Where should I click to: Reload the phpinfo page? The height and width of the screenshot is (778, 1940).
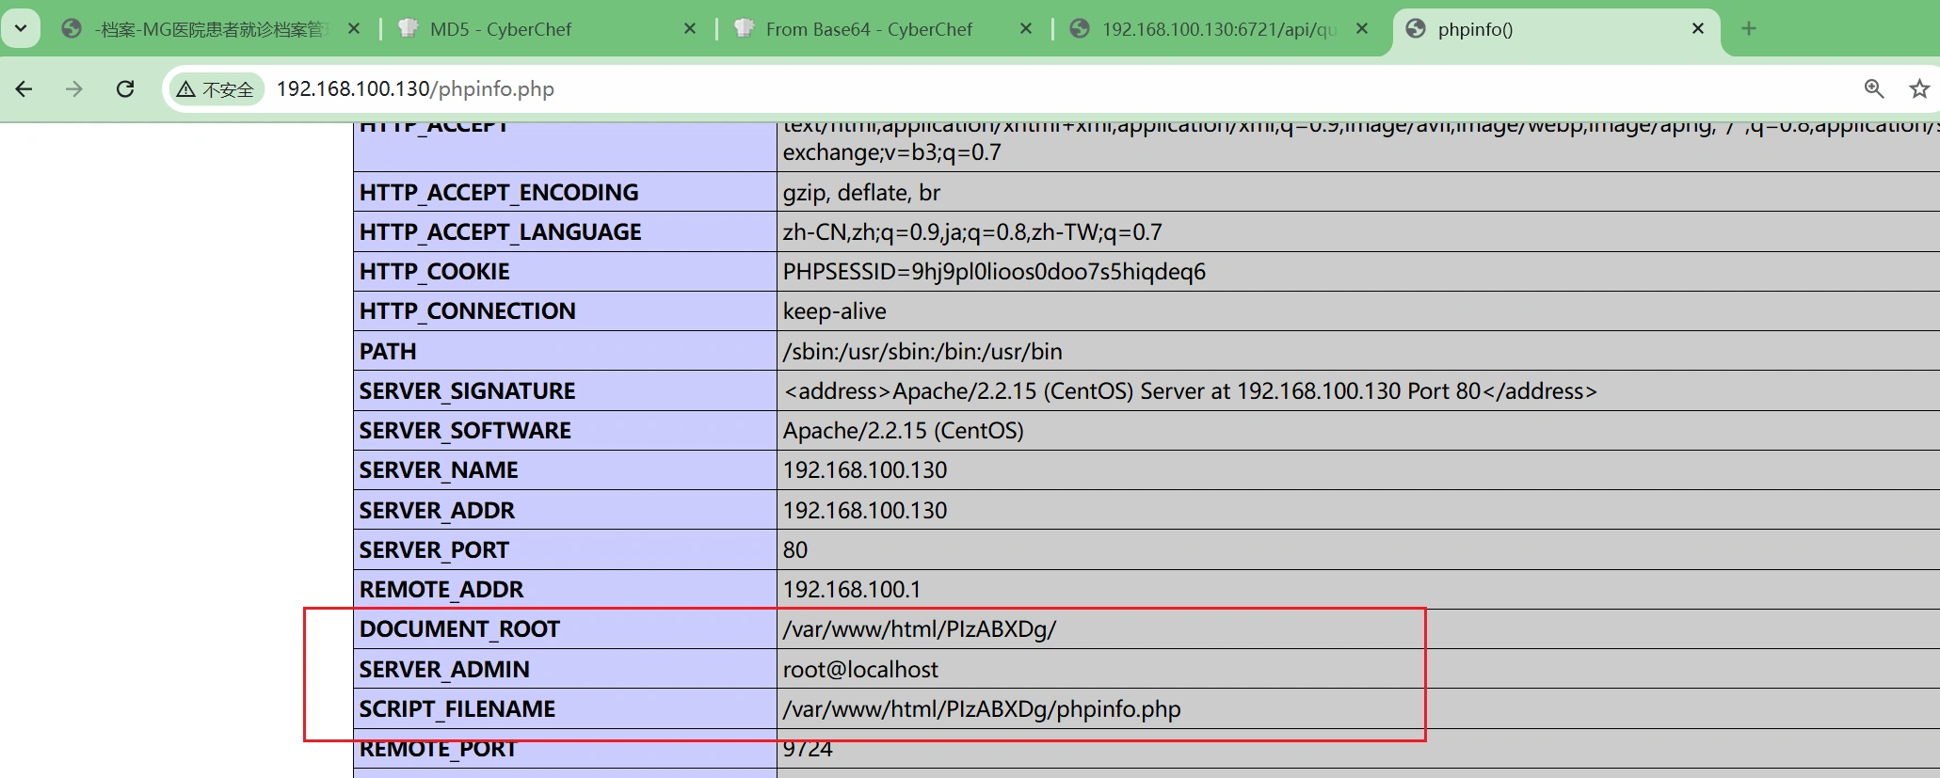pos(125,88)
